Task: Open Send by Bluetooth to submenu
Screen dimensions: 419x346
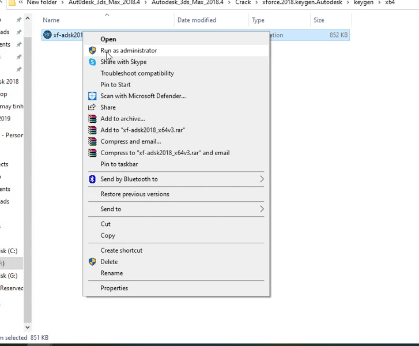Action: click(176, 179)
